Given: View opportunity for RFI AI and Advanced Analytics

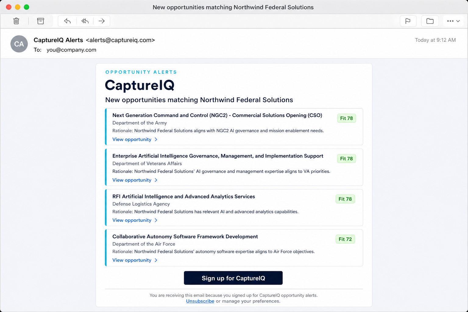Looking at the screenshot, I should coord(132,220).
